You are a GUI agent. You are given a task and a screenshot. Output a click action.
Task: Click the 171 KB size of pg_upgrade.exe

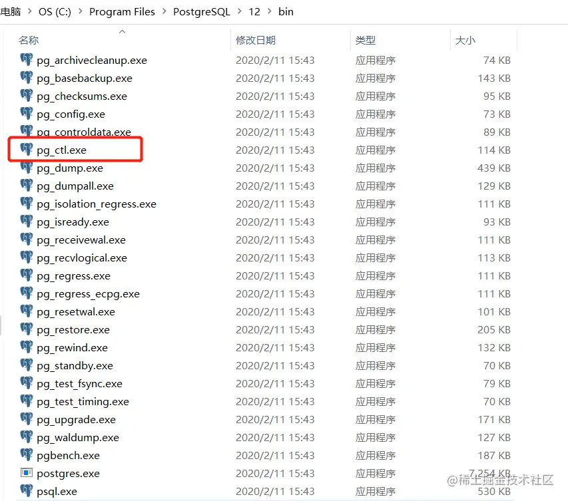coord(493,420)
